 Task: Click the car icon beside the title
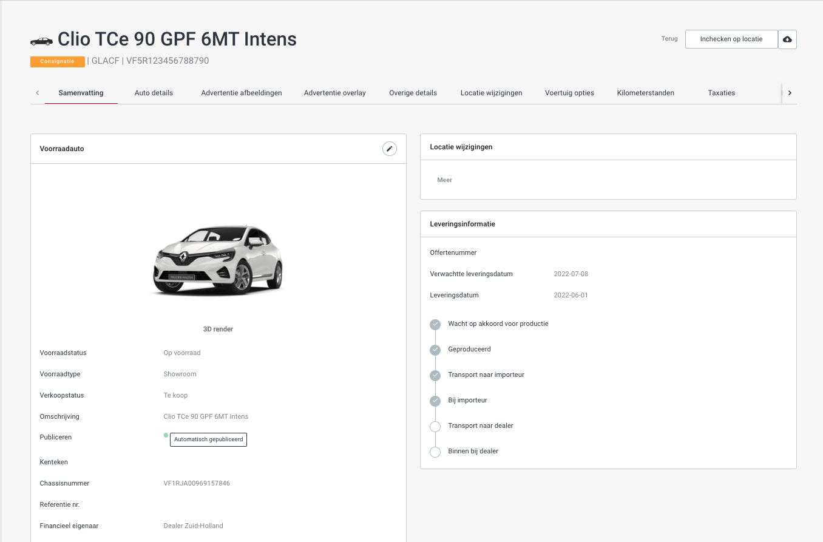(41, 41)
